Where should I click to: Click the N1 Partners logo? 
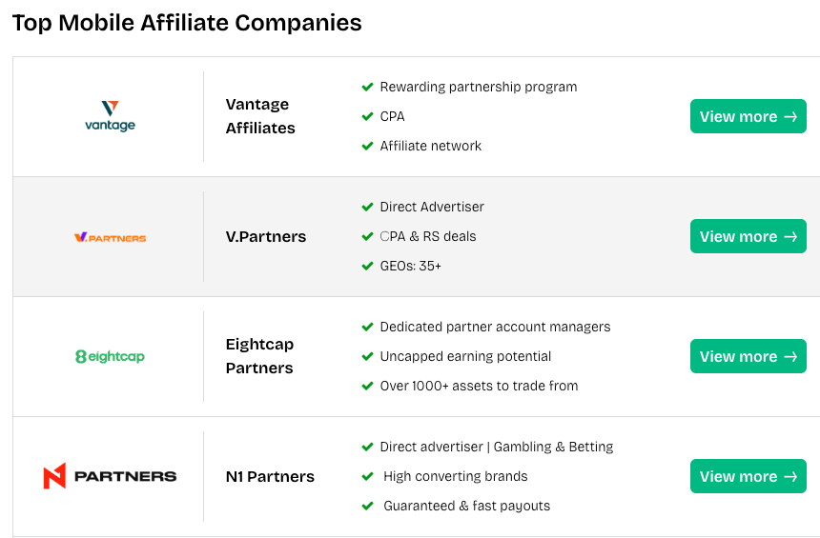click(x=110, y=476)
